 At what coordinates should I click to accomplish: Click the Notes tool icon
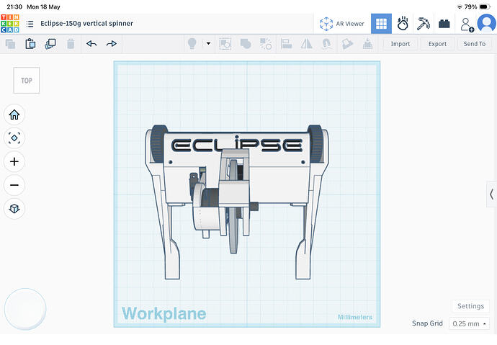347,44
